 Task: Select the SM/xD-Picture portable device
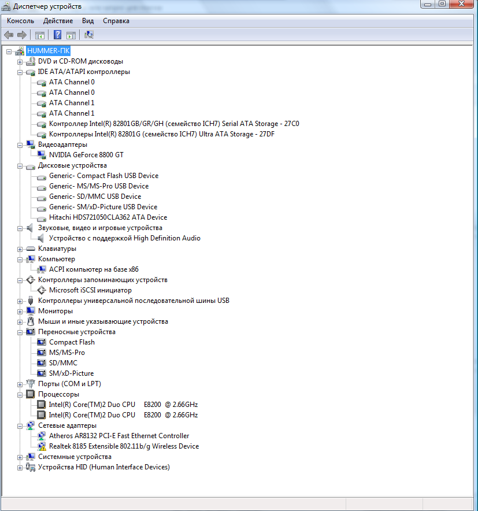pos(71,373)
